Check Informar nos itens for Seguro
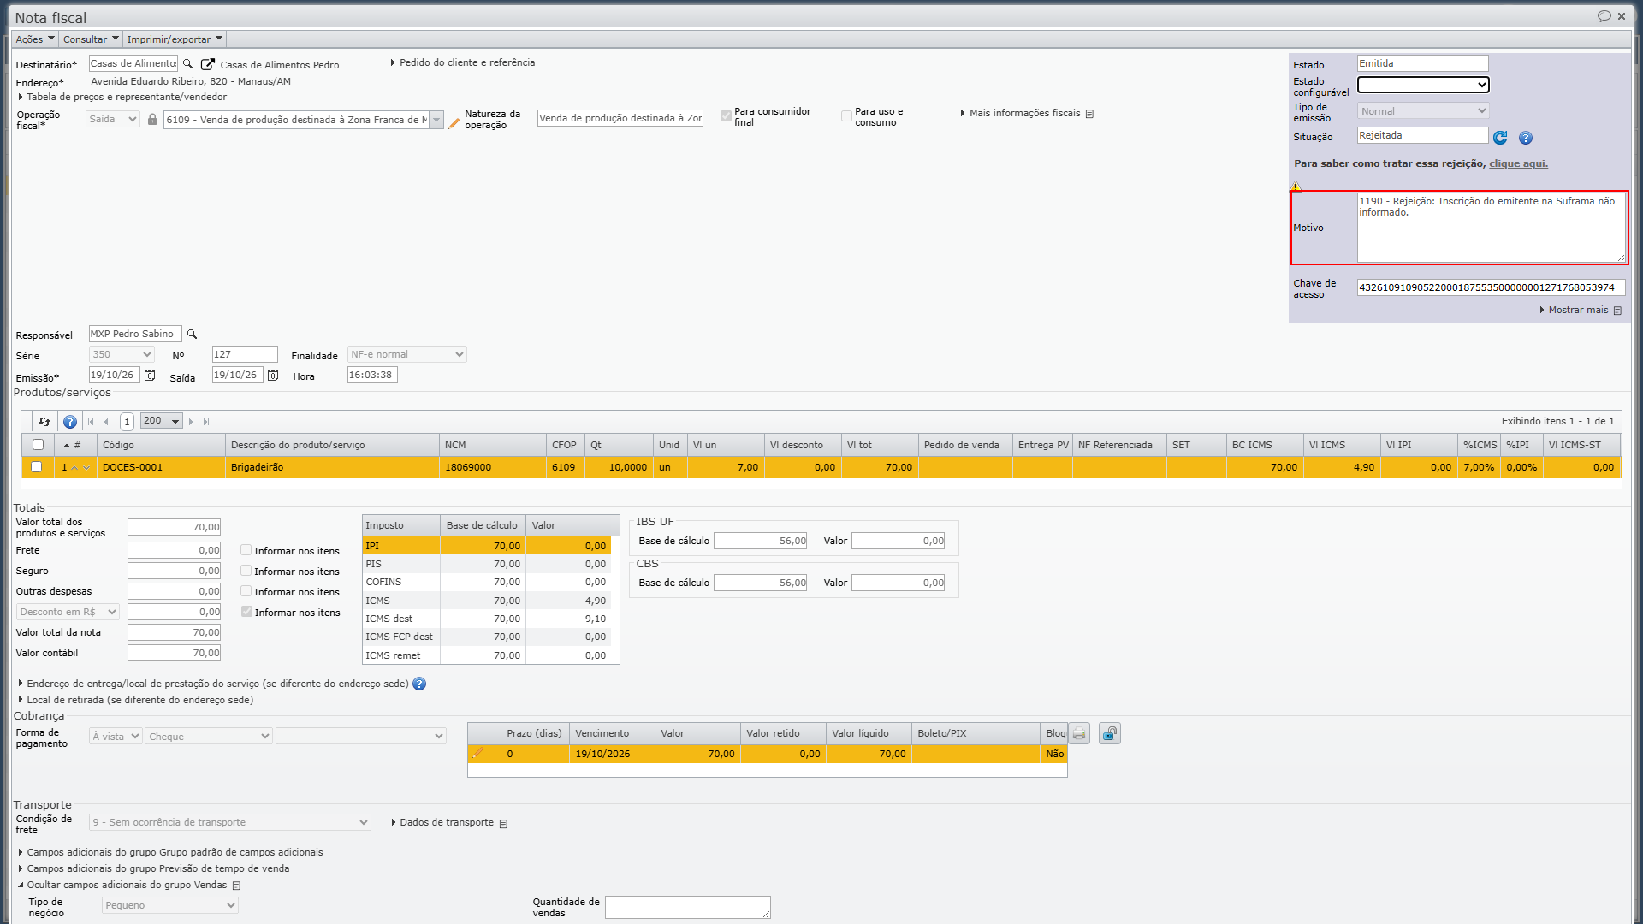 pyautogui.click(x=246, y=571)
